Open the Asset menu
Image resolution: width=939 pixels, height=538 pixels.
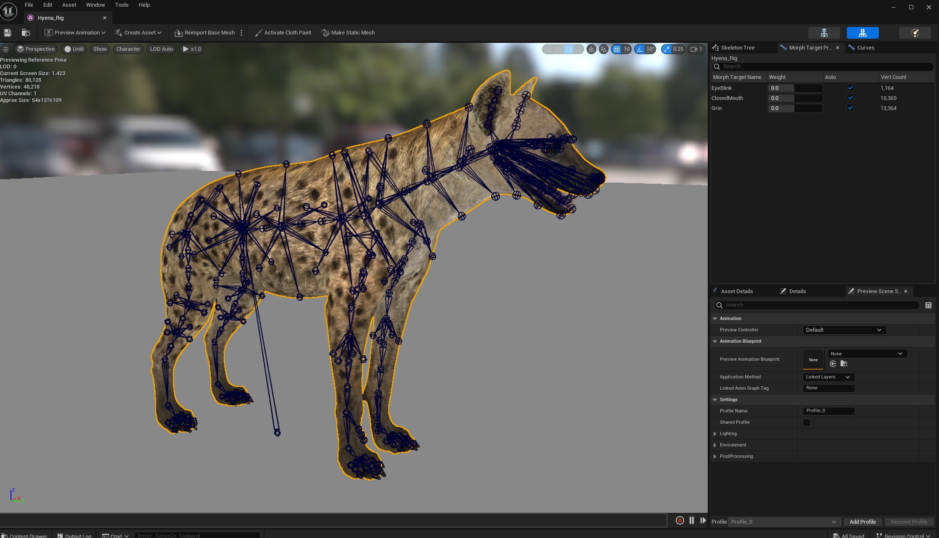tap(69, 5)
